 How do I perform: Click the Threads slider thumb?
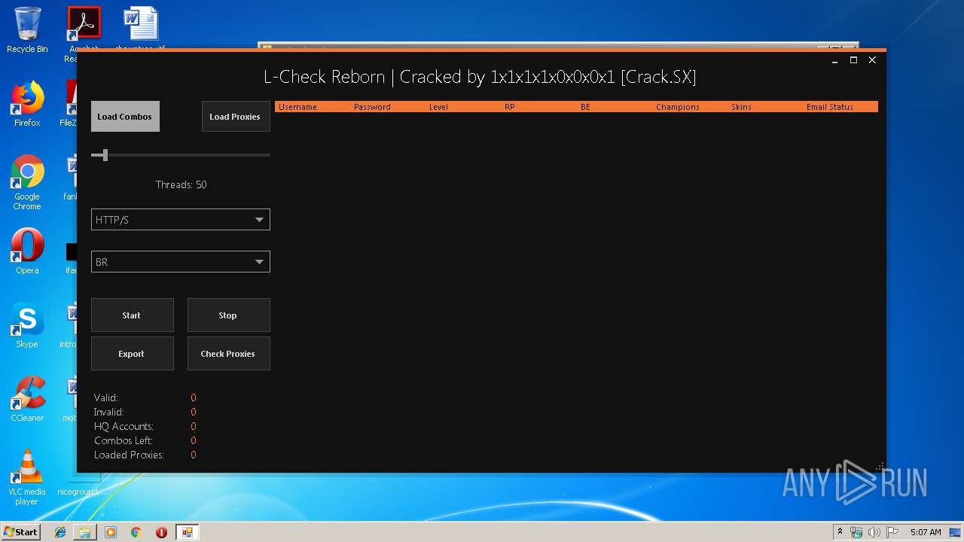(105, 155)
